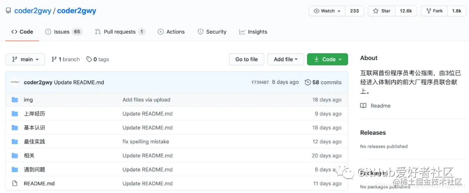Click the folder icon for 基本认识
The height and width of the screenshot is (193, 469).
[15, 128]
